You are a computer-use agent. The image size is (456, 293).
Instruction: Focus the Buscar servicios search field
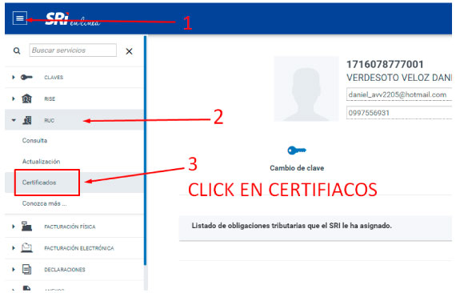pos(73,50)
